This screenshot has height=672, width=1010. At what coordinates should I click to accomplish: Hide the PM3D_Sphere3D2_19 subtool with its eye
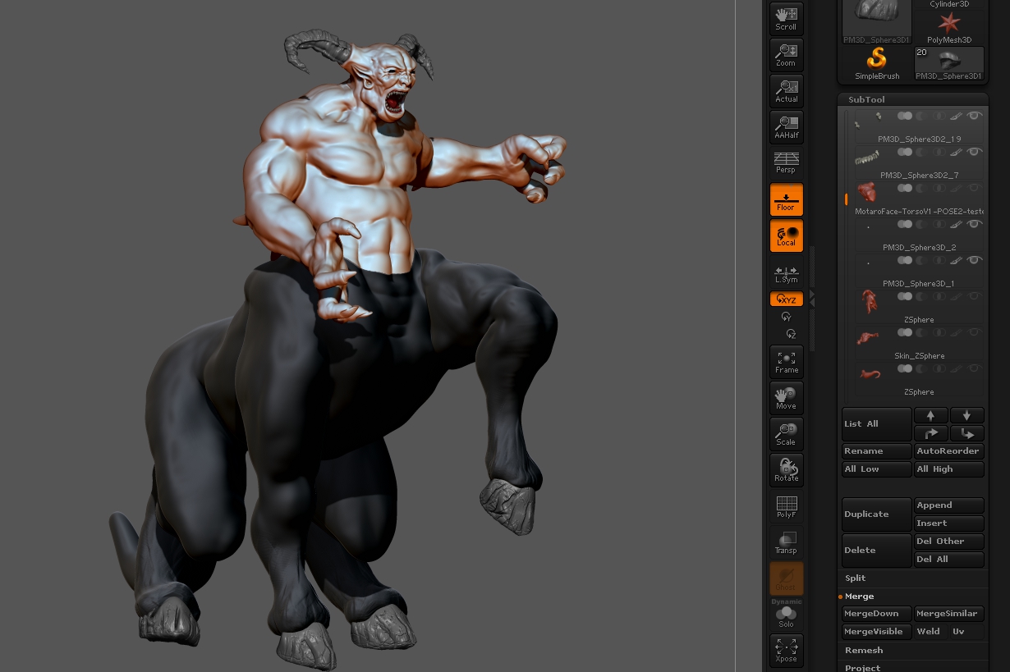click(975, 117)
